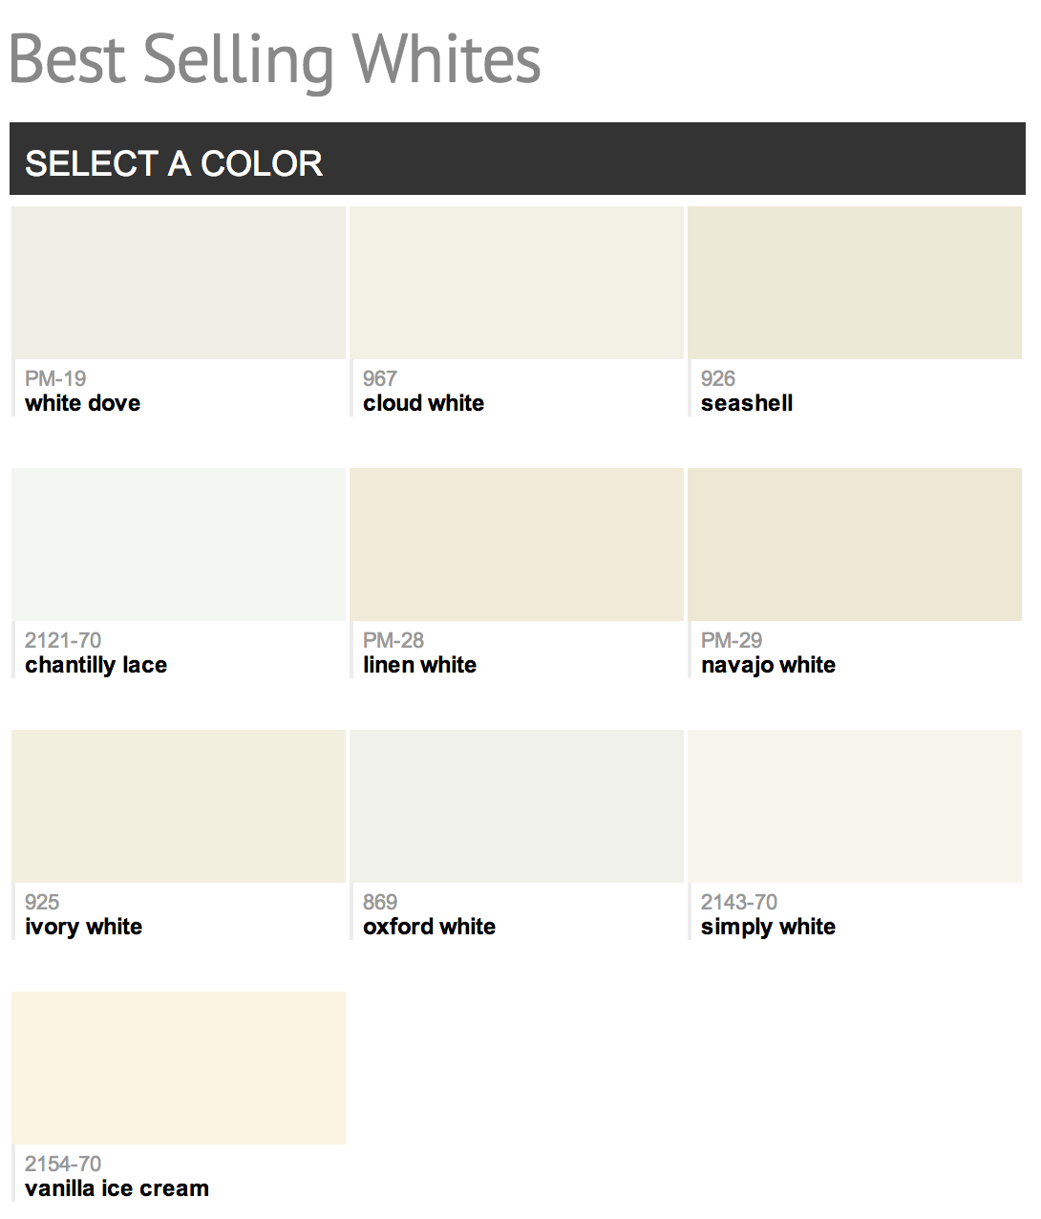Screen dimensions: 1041x1219
Task: Click the cloud white text label
Action: point(423,403)
